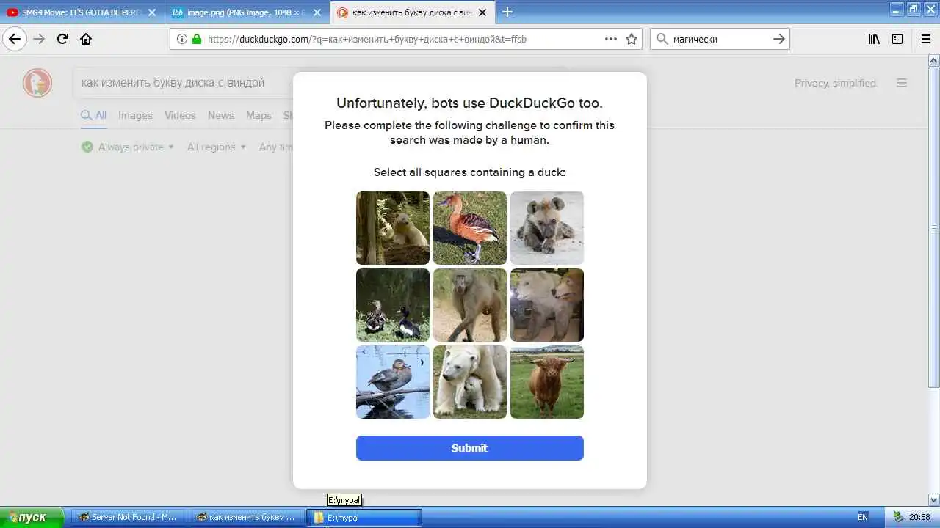Viewport: 940px width, 528px height.
Task: Switch to the SMG4 Movie tab
Action: coord(81,12)
